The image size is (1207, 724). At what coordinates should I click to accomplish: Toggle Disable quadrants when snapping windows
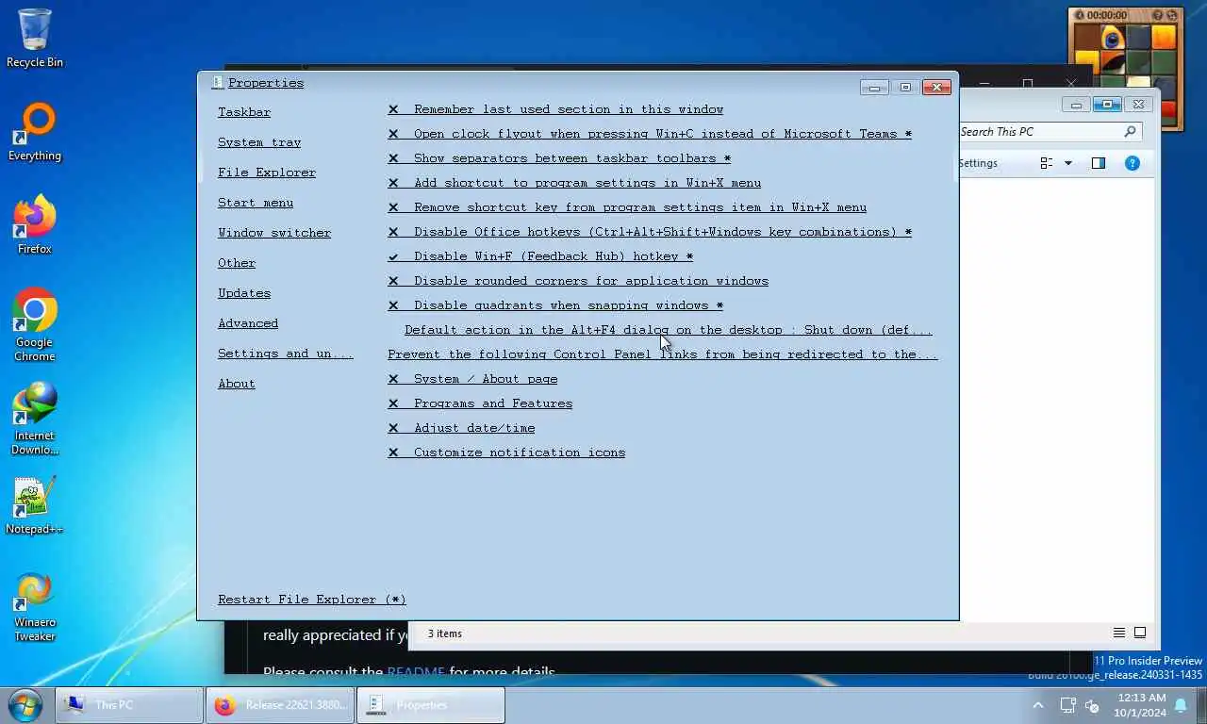coord(555,305)
